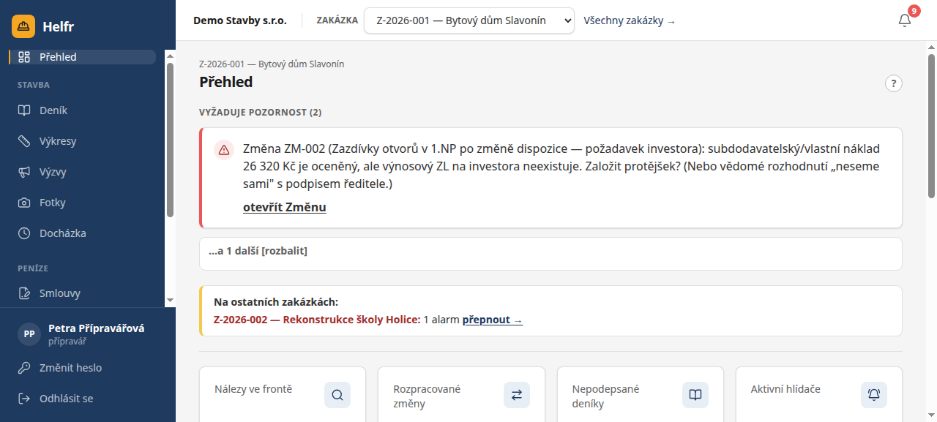Click the magnifier icon on Nálezy ve frontě card

point(337,395)
